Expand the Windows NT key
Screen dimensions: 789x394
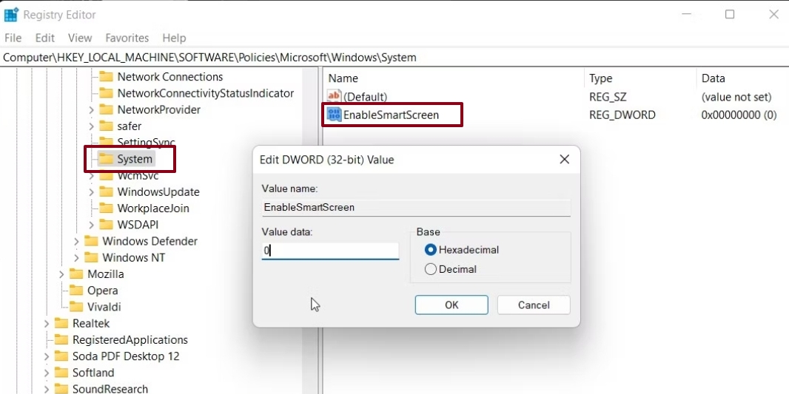click(76, 258)
